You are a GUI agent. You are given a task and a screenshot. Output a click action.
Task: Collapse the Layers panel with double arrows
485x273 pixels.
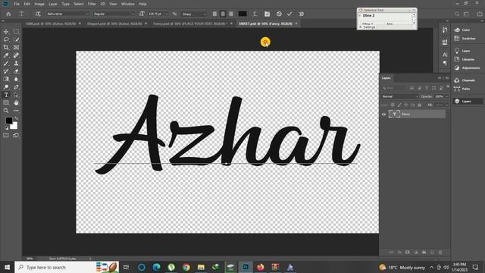click(440, 78)
